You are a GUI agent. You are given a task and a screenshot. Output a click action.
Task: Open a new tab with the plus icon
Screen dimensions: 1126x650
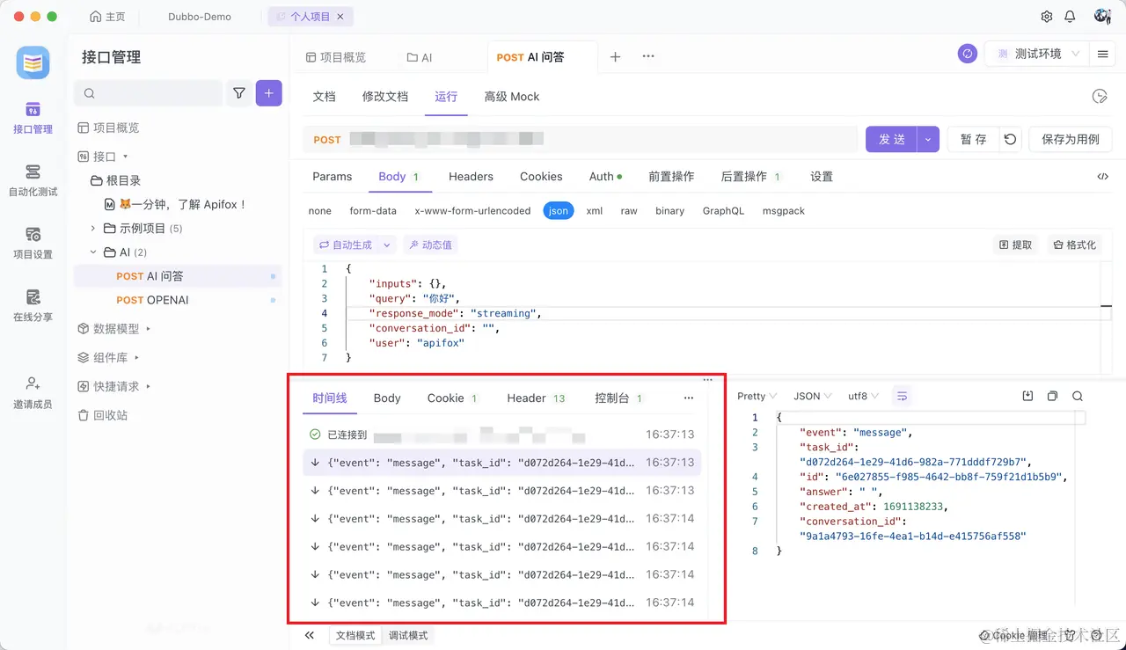(616, 57)
